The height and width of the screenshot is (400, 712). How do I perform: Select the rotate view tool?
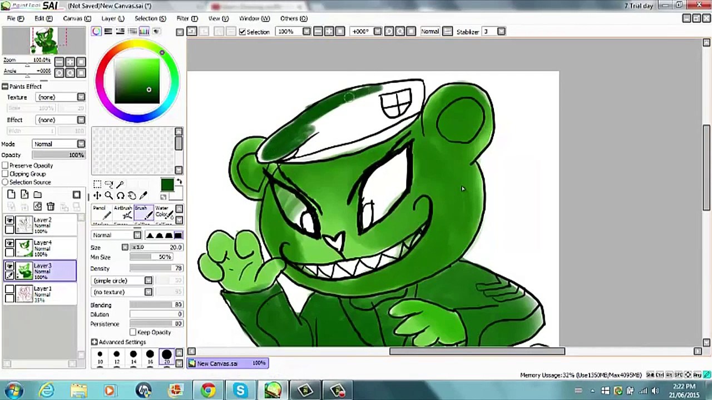pos(120,196)
